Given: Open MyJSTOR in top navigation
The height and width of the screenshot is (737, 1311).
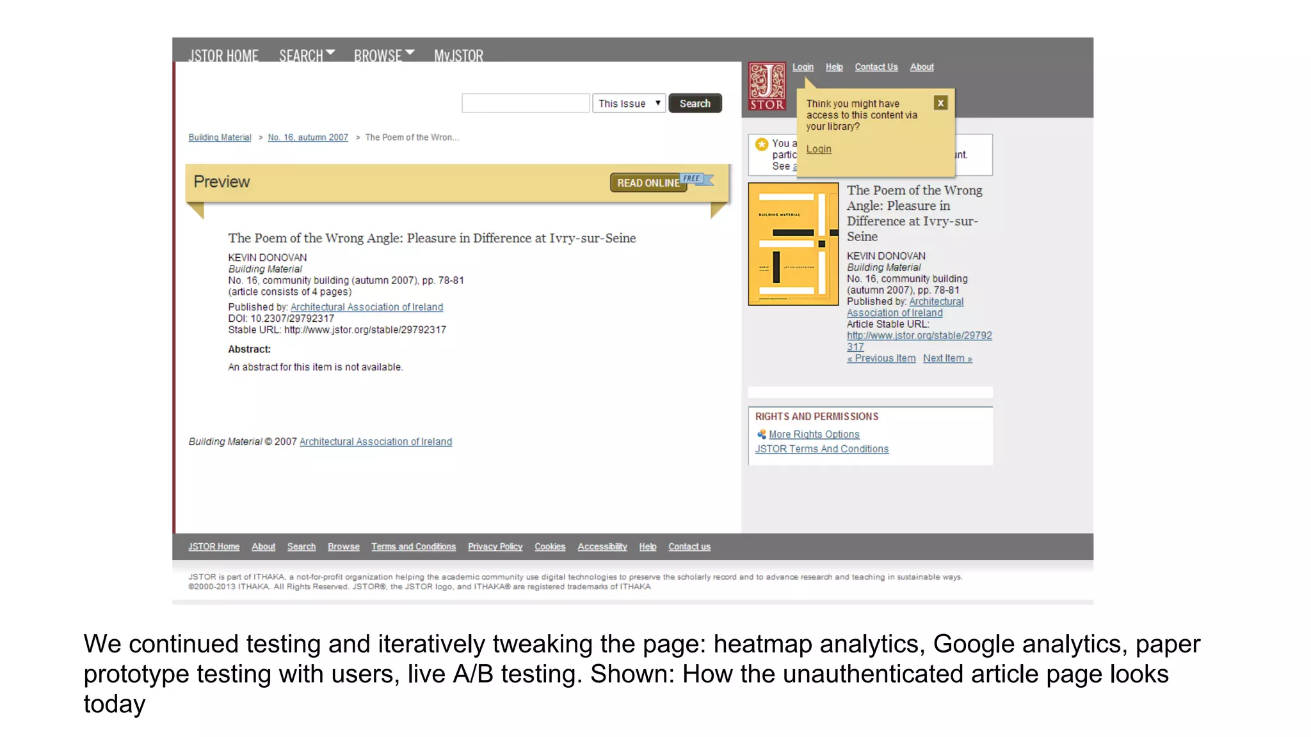Looking at the screenshot, I should [458, 56].
